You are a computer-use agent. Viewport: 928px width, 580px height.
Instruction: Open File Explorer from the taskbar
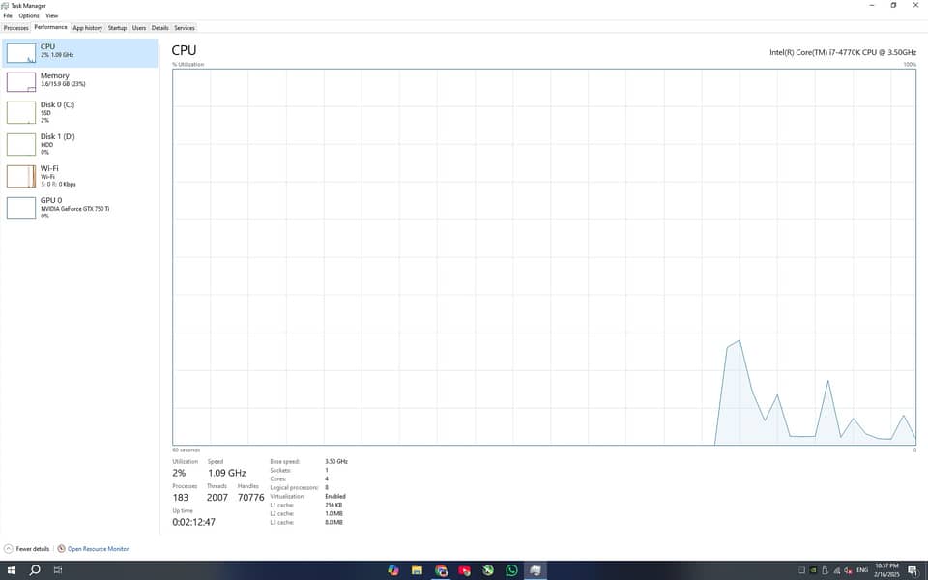(x=417, y=570)
